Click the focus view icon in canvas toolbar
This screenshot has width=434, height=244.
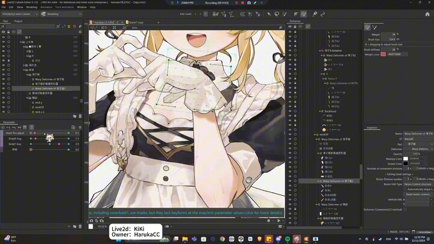pos(115,28)
